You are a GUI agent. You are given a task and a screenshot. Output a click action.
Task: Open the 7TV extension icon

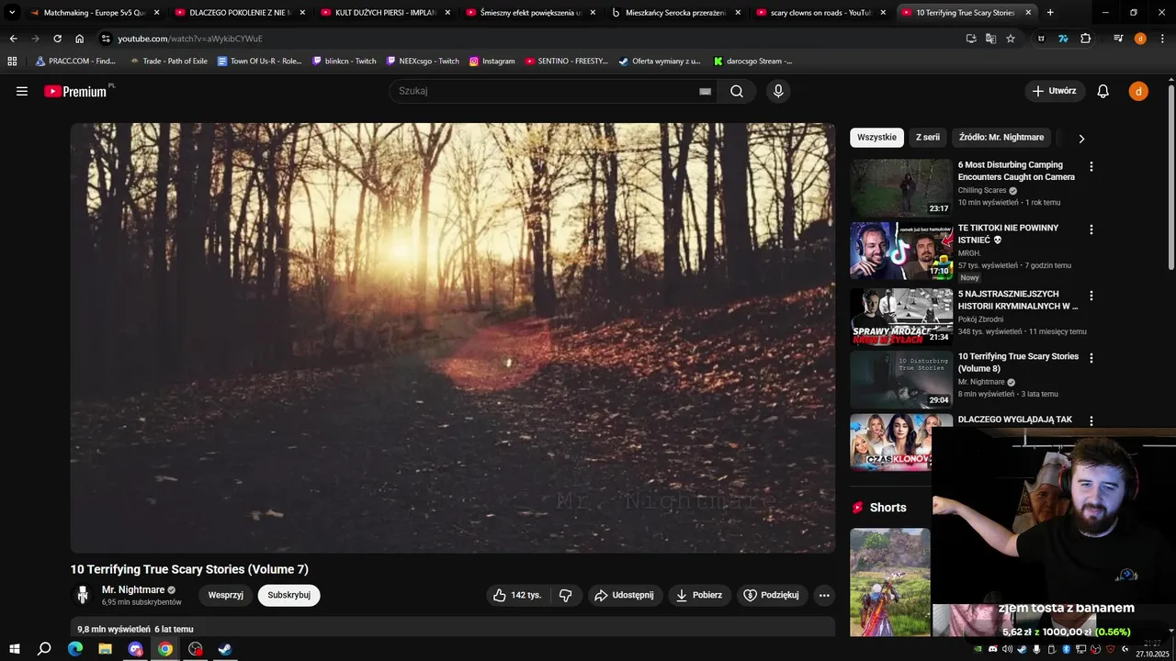tap(1063, 39)
